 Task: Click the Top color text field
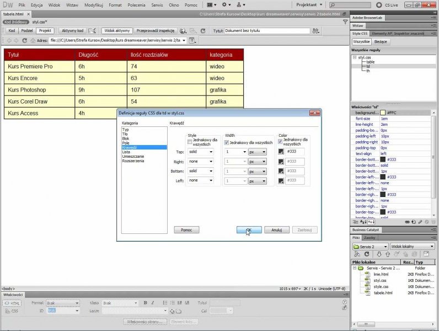pyautogui.click(x=296, y=152)
